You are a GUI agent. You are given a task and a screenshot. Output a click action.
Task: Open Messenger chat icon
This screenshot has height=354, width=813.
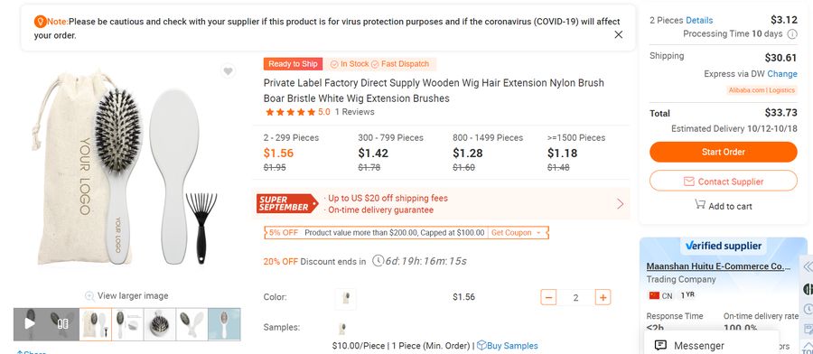click(x=660, y=345)
